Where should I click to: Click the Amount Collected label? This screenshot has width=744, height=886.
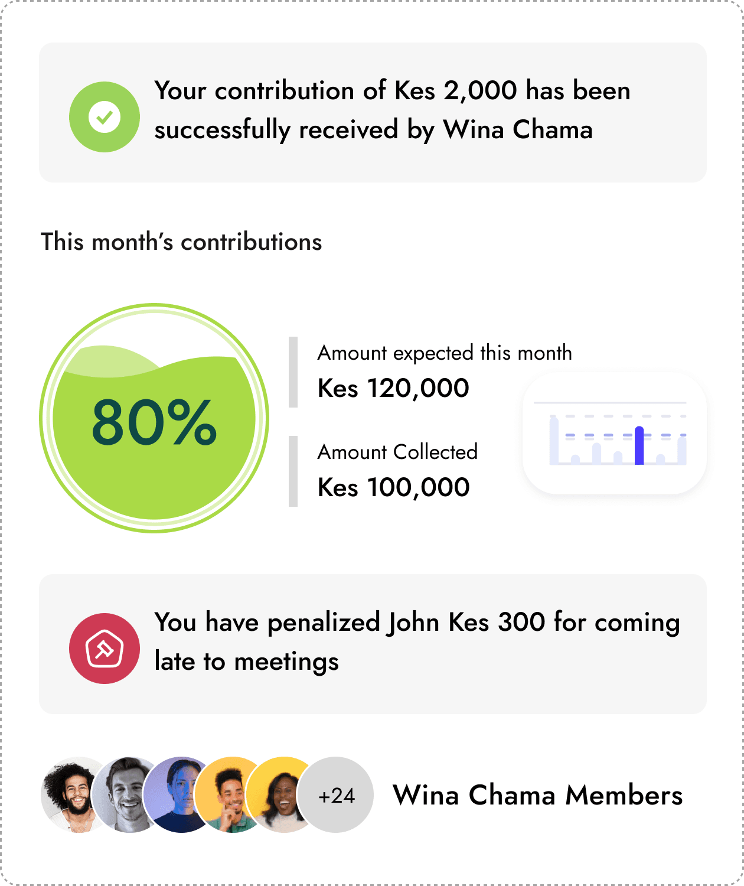click(397, 452)
